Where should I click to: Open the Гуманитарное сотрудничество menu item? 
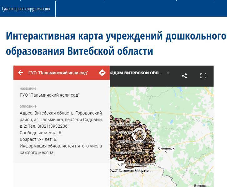[26, 9]
